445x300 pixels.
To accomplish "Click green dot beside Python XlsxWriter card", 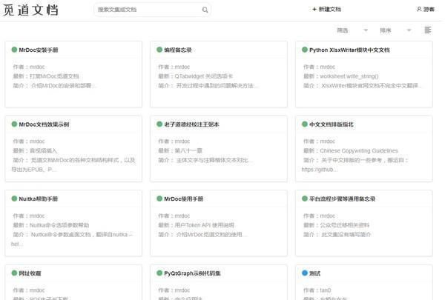I will coord(305,50).
